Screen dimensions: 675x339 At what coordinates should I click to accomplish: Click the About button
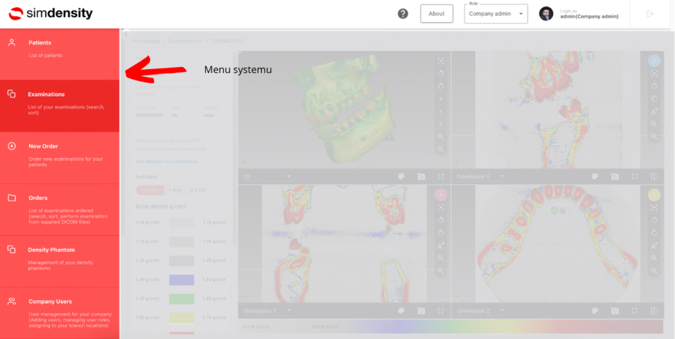(436, 14)
